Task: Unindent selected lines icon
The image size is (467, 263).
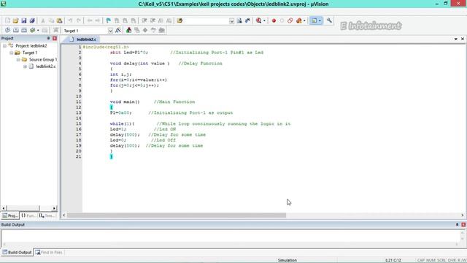Action: tap(153, 20)
